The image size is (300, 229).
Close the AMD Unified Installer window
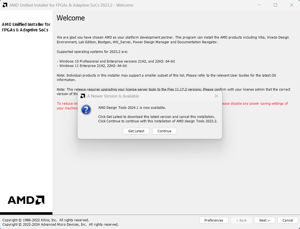[291, 5]
